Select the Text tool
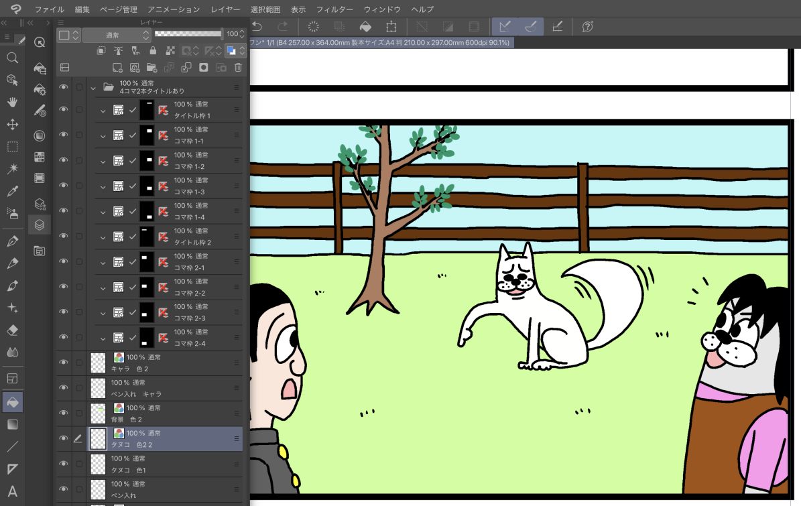The width and height of the screenshot is (801, 506). (x=12, y=491)
